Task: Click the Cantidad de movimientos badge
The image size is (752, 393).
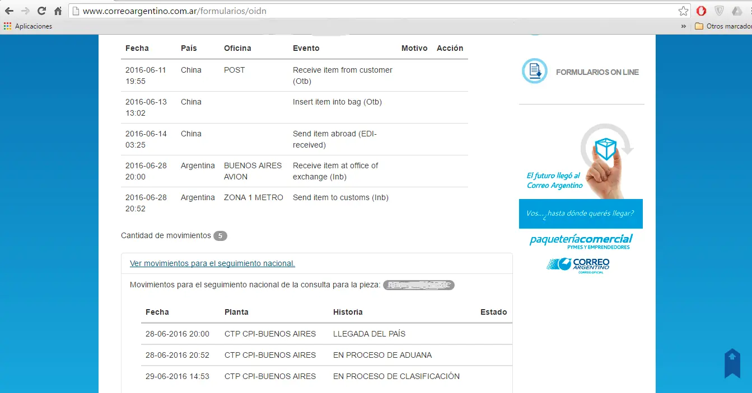Action: [220, 236]
